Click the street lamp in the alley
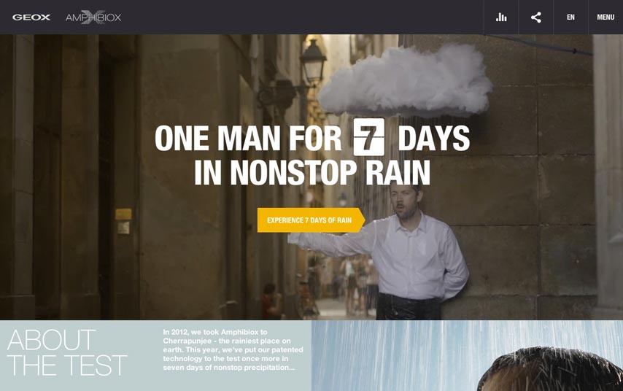The image size is (623, 391). [x=313, y=61]
